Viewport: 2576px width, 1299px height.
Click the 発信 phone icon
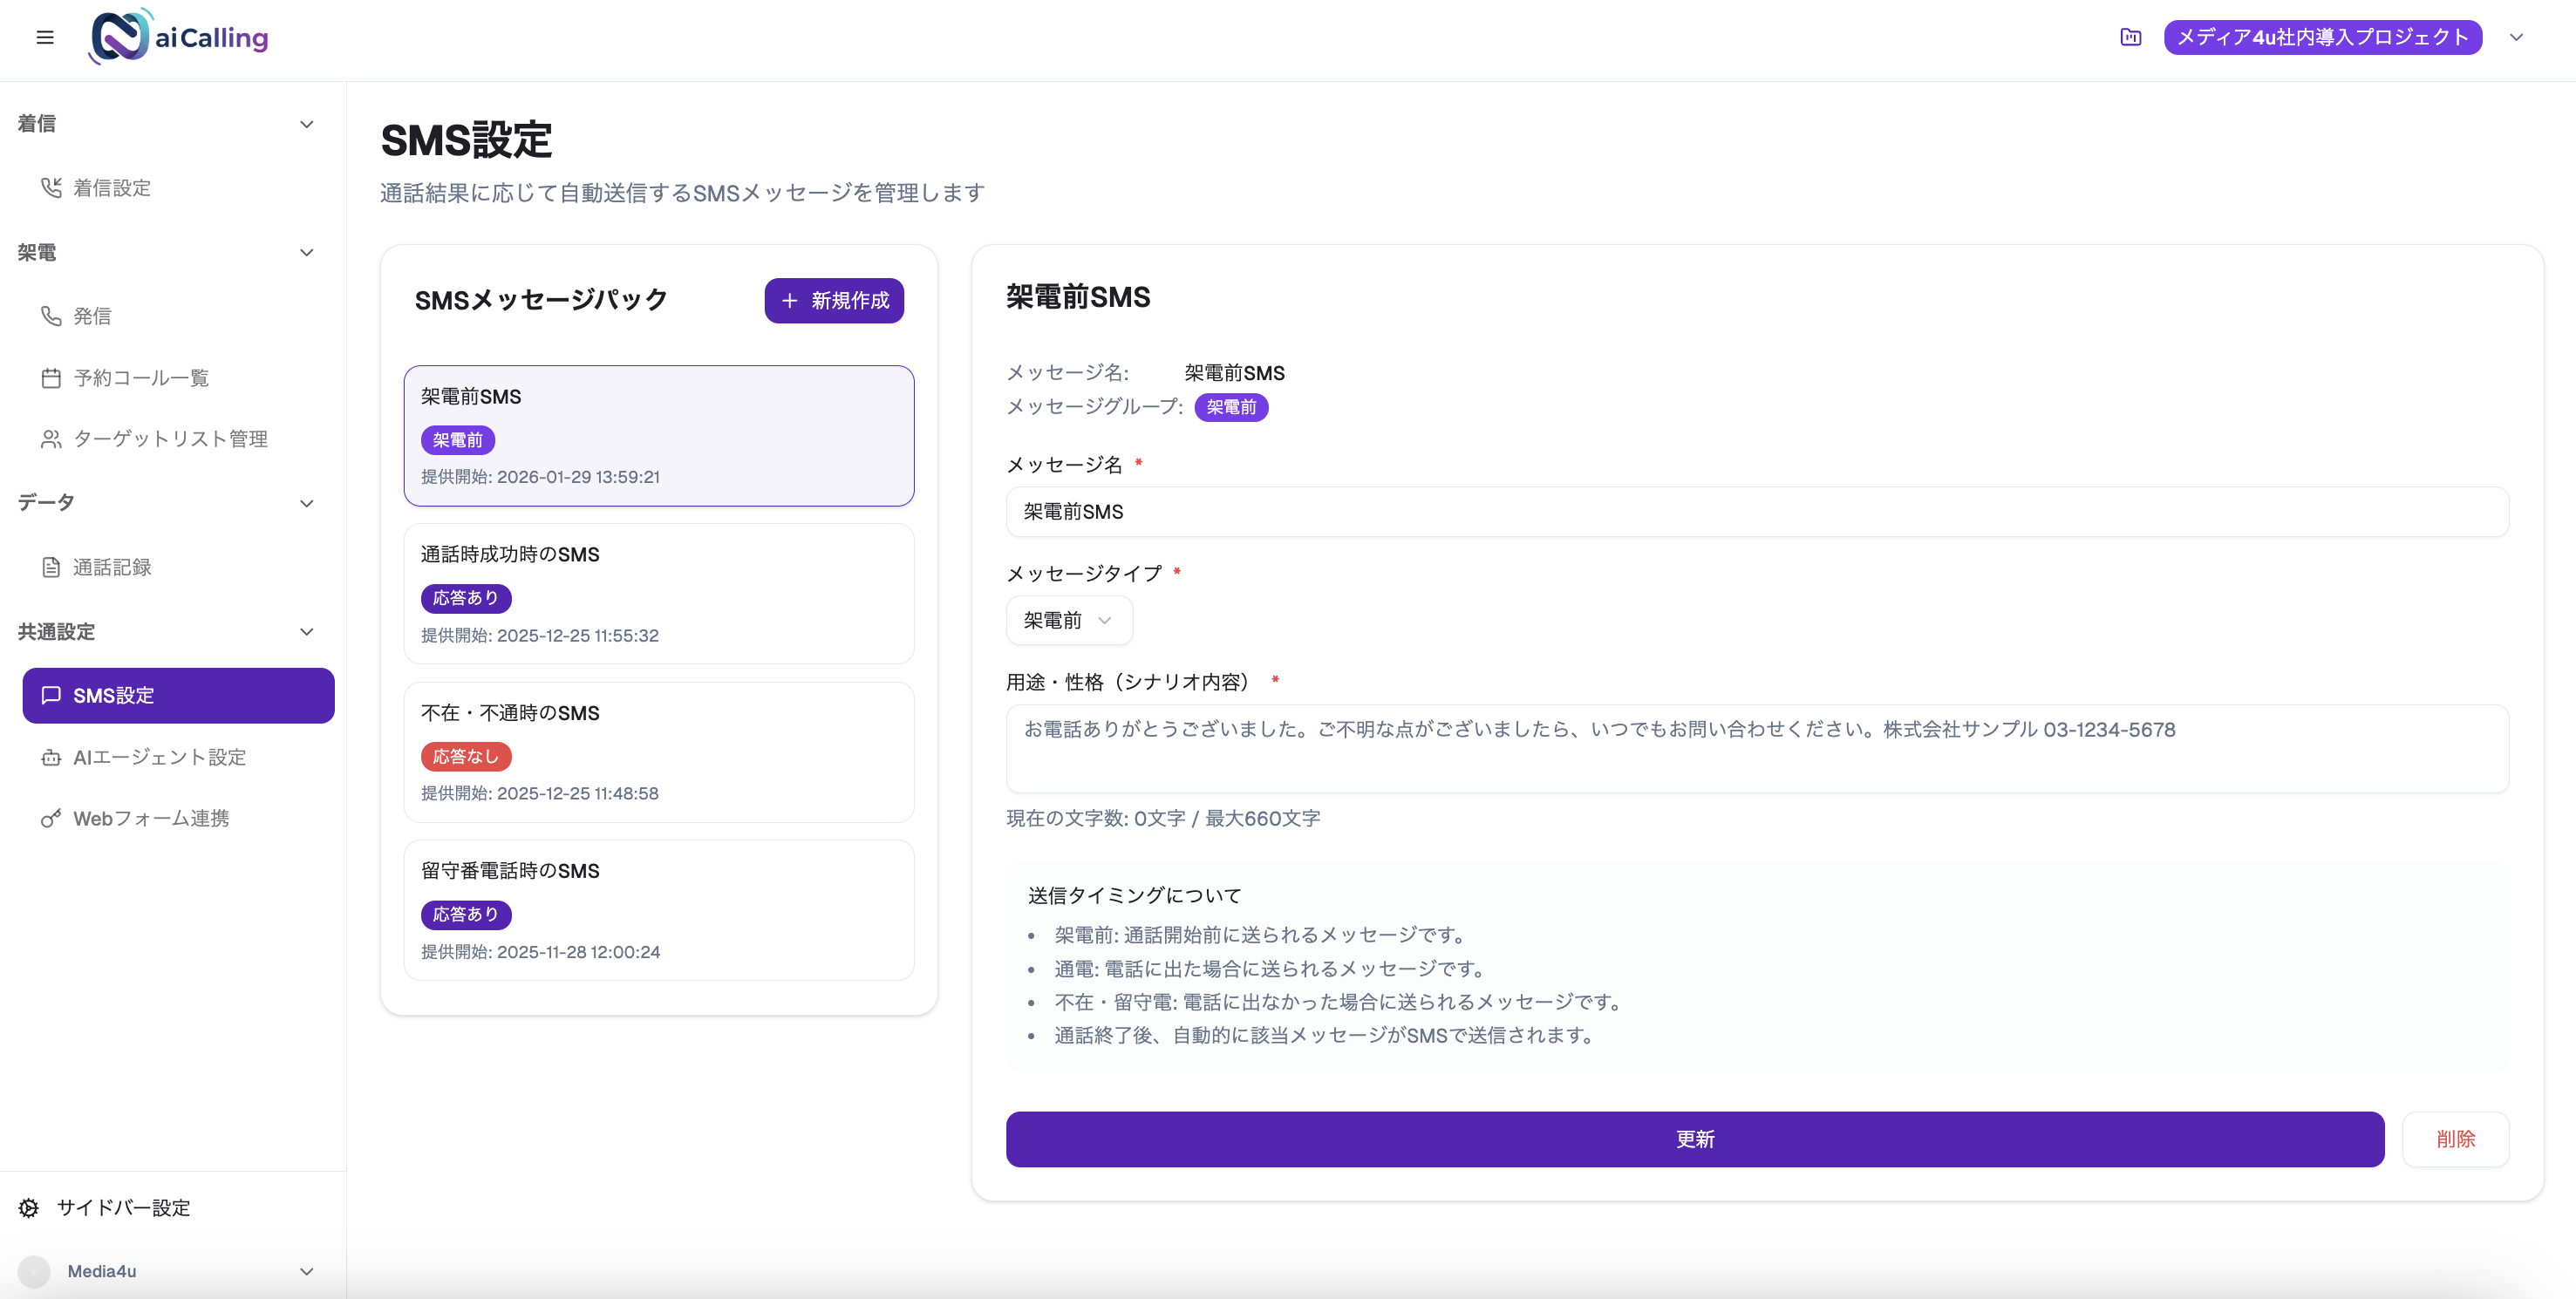coord(51,316)
